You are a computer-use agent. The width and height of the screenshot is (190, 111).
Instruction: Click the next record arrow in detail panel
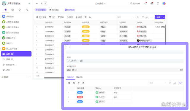click(x=70, y=47)
